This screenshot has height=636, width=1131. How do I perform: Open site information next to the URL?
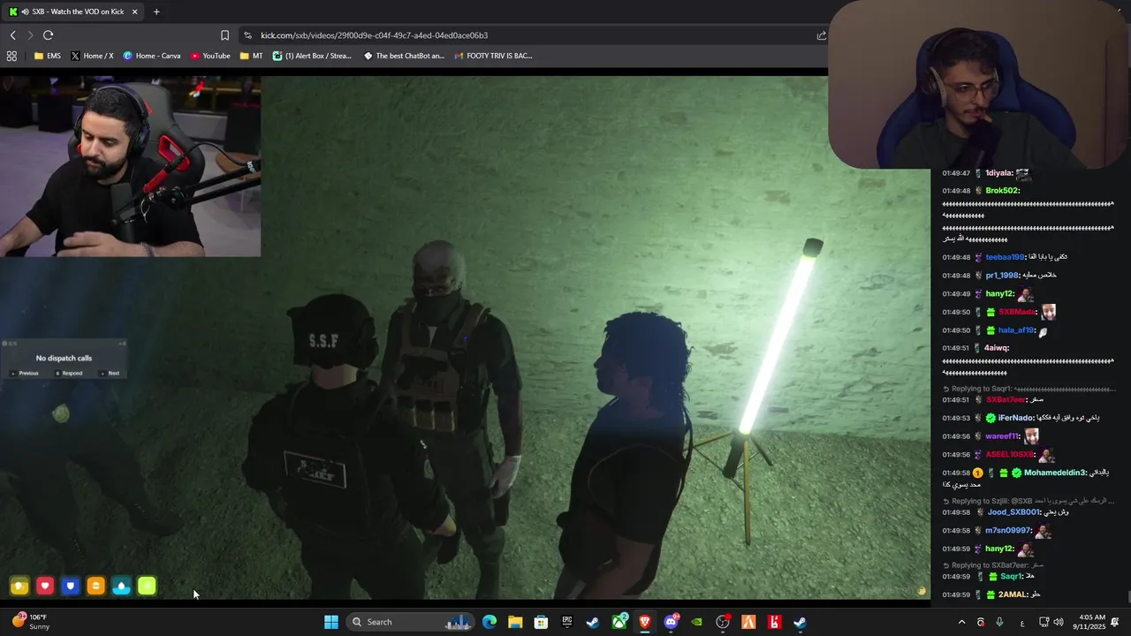247,35
